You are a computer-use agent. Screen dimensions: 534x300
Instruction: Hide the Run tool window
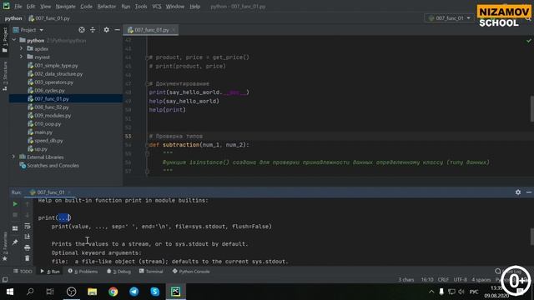[x=528, y=192]
